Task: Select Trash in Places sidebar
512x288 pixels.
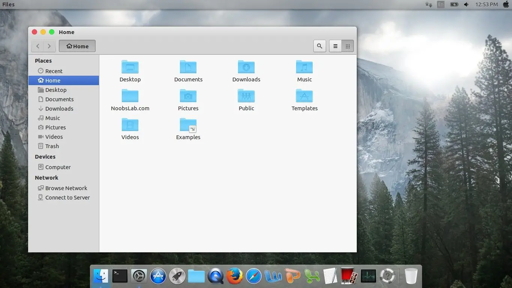Action: click(52, 146)
